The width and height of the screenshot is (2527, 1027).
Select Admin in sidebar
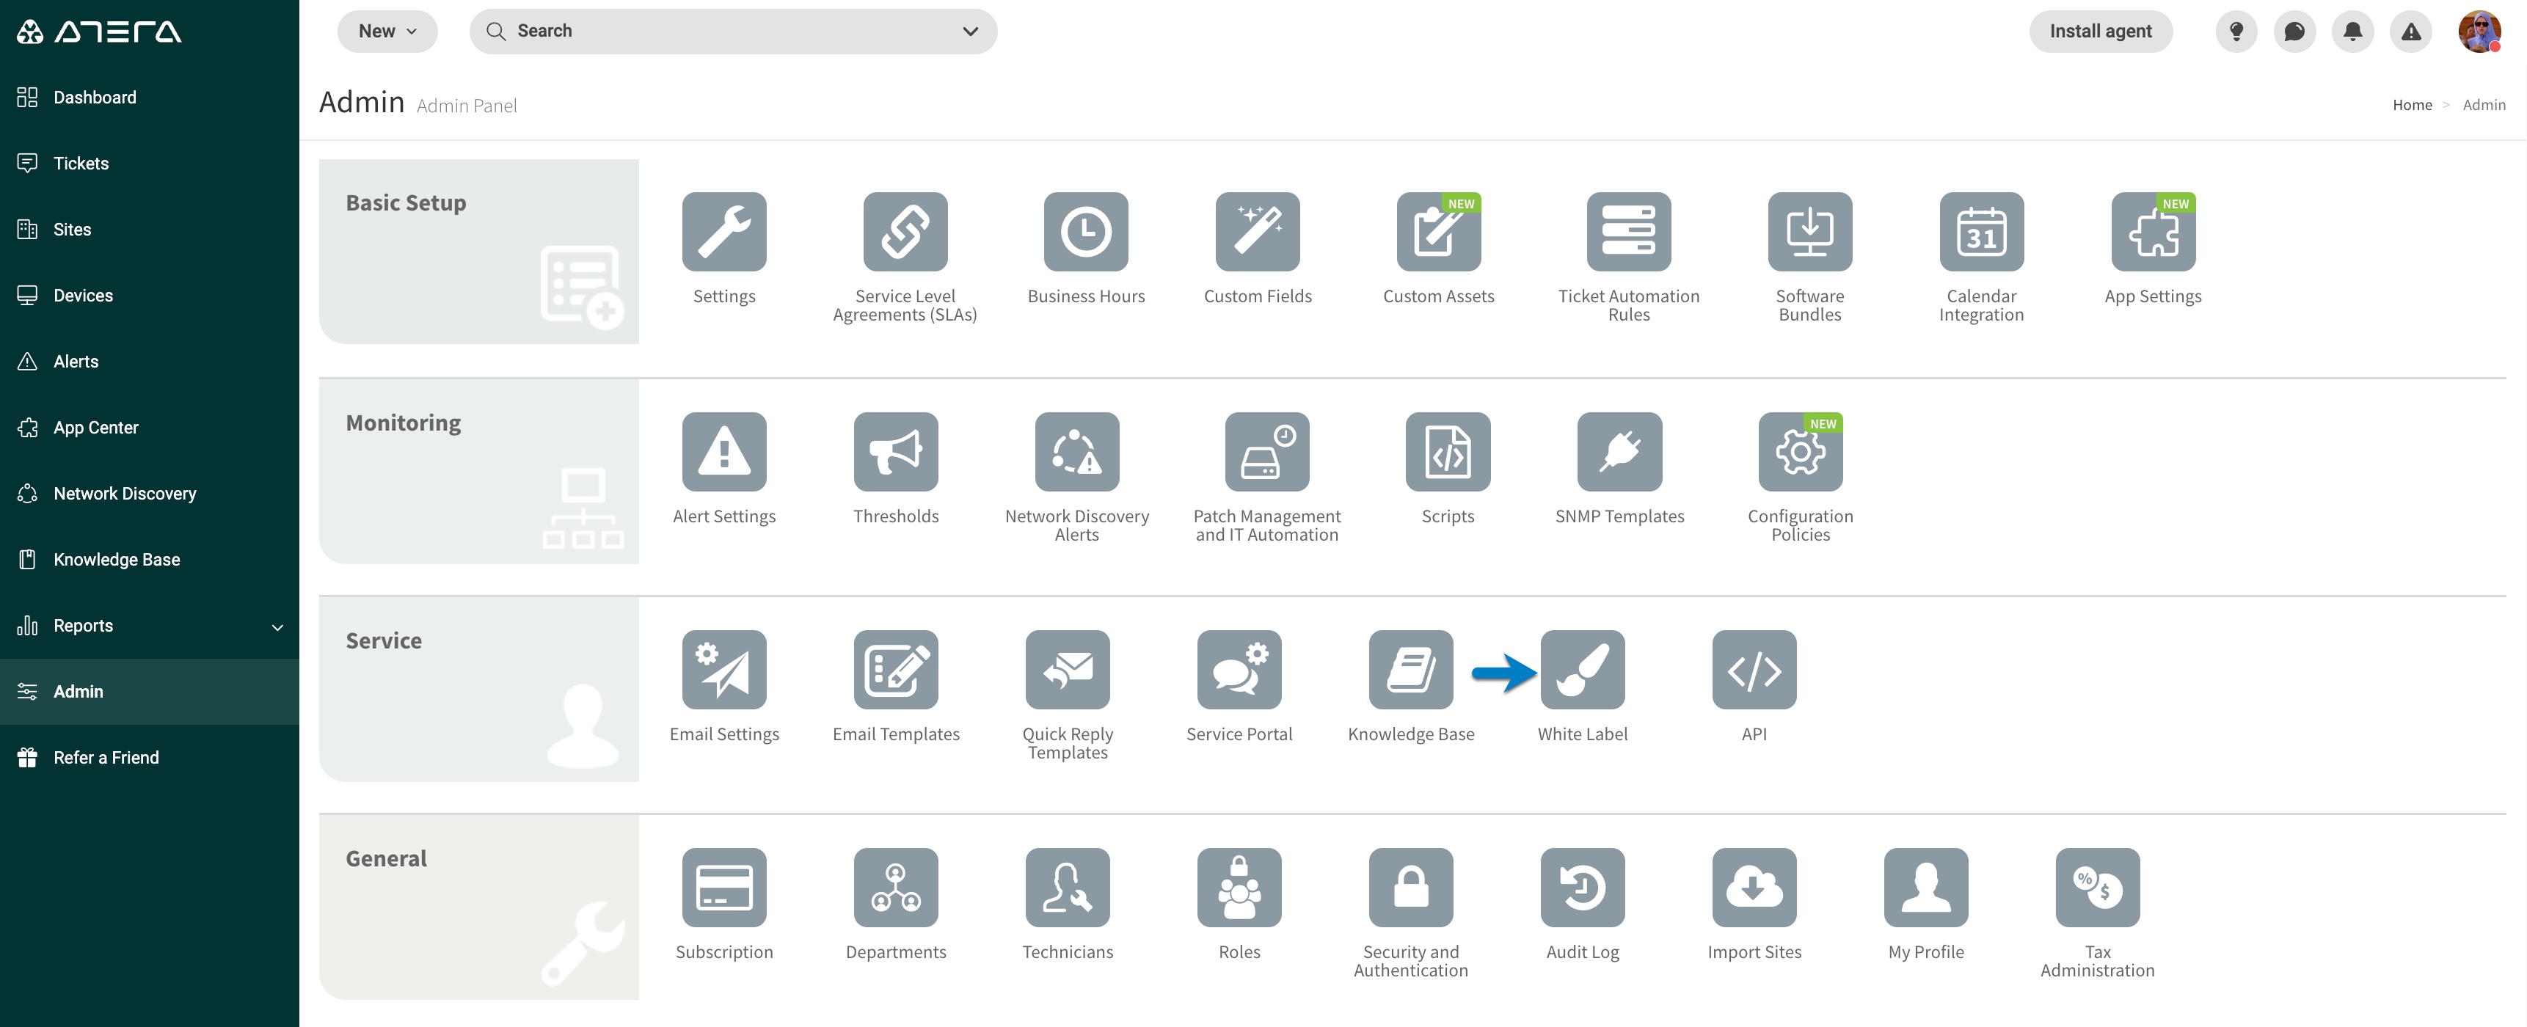149,692
